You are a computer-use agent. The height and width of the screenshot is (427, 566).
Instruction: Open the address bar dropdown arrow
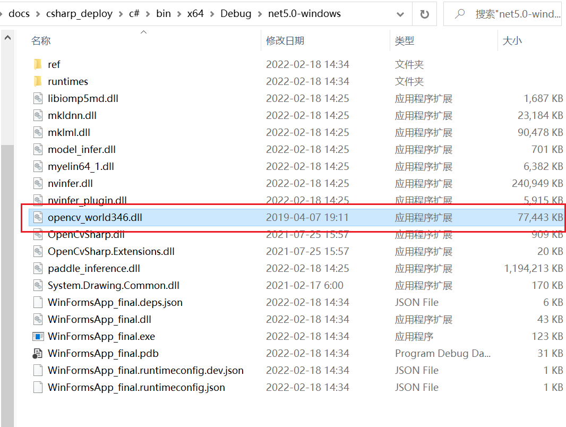(400, 14)
